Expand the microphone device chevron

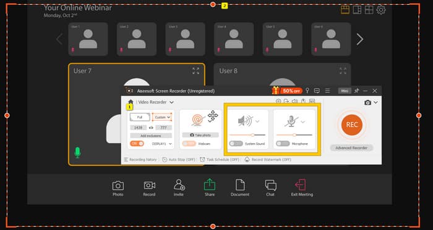(x=303, y=122)
